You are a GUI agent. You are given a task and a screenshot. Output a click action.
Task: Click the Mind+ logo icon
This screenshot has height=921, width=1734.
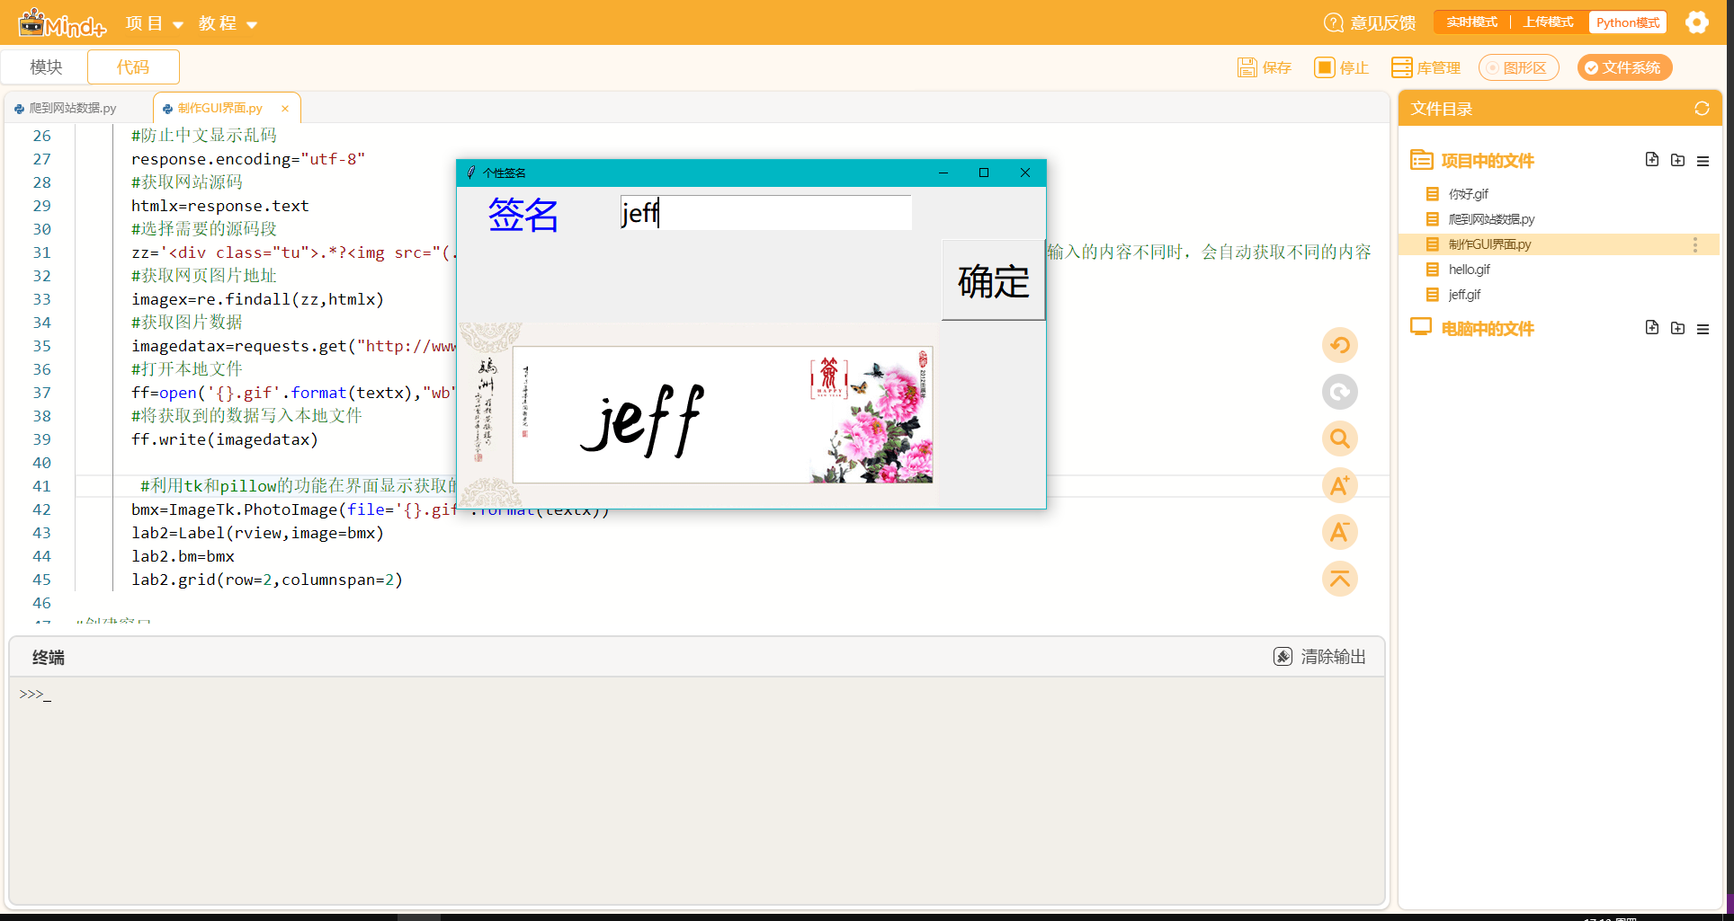coord(62,22)
